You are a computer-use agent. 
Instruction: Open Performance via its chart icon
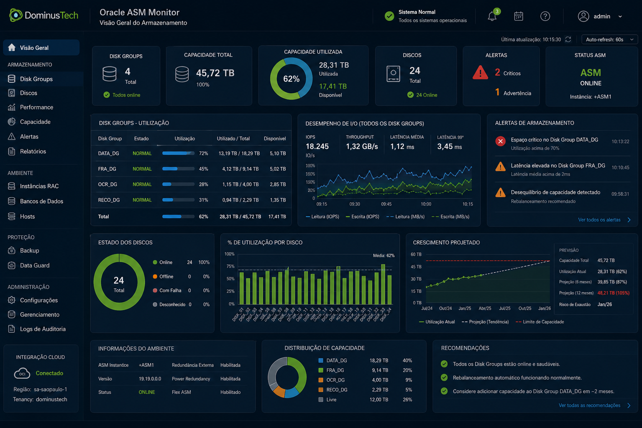(12, 107)
